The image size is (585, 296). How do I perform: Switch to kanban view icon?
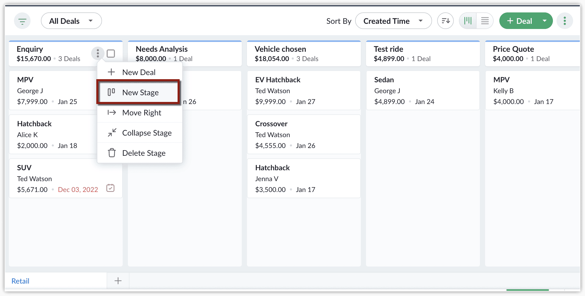[x=468, y=21]
